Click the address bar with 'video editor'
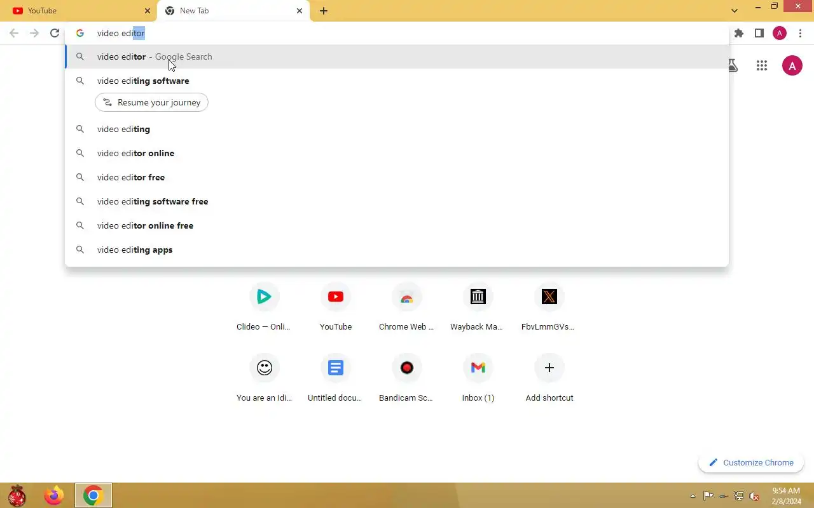Screen dimensions: 814x508 (x=397, y=33)
